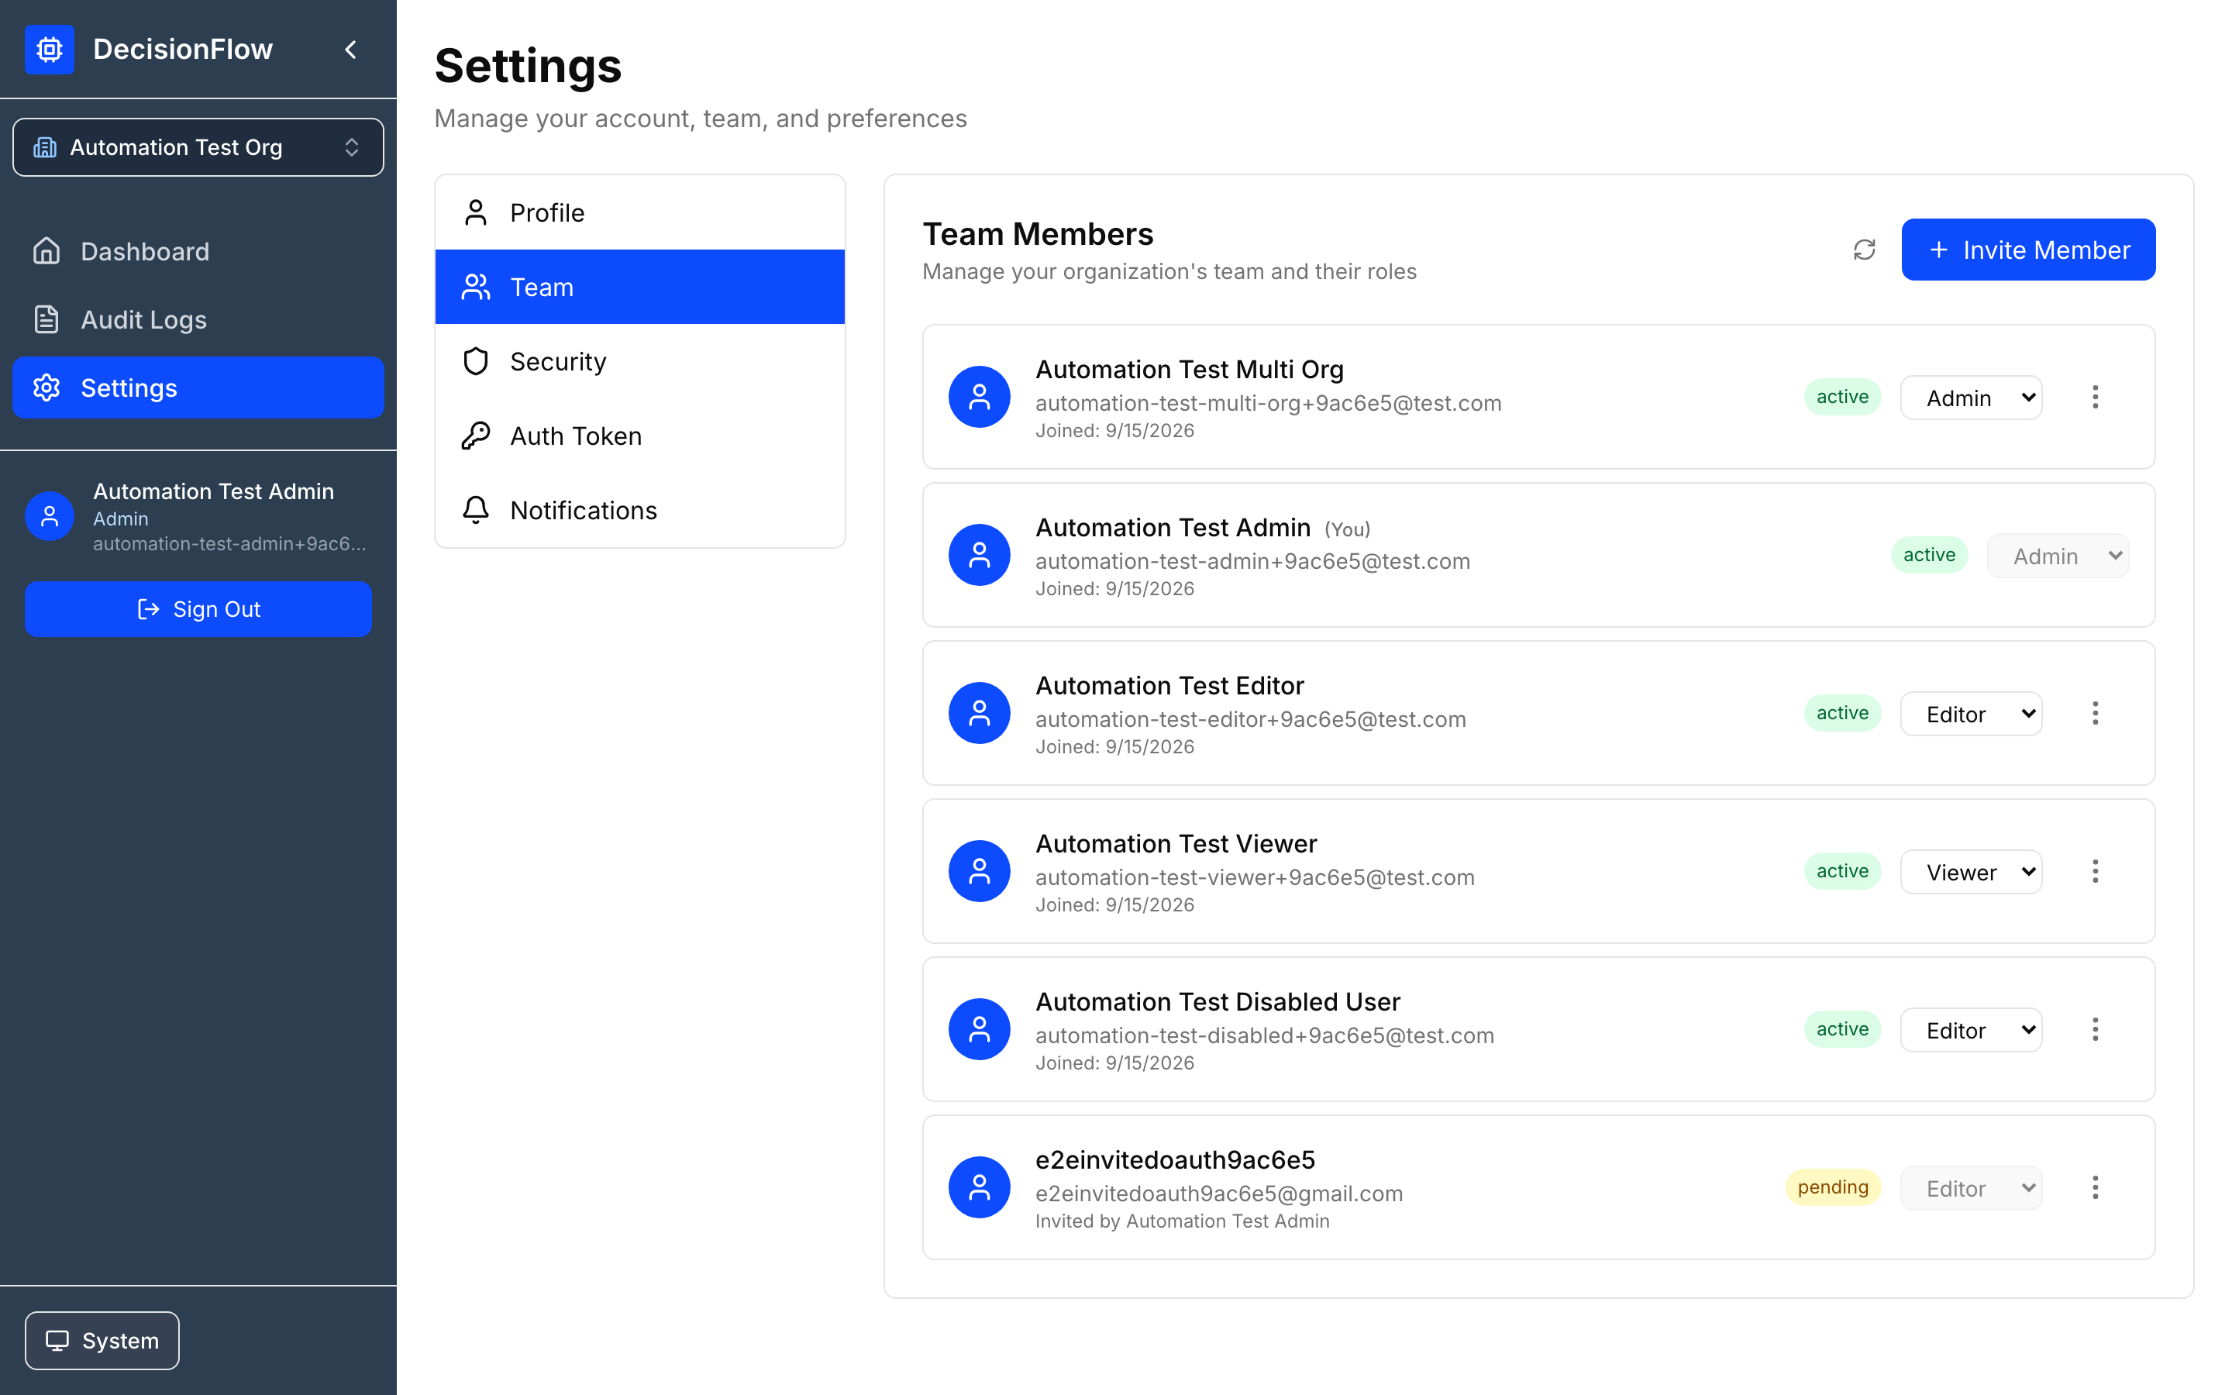Open the disabled Admin role dropdown for You
This screenshot has width=2232, height=1395.
click(2058, 556)
